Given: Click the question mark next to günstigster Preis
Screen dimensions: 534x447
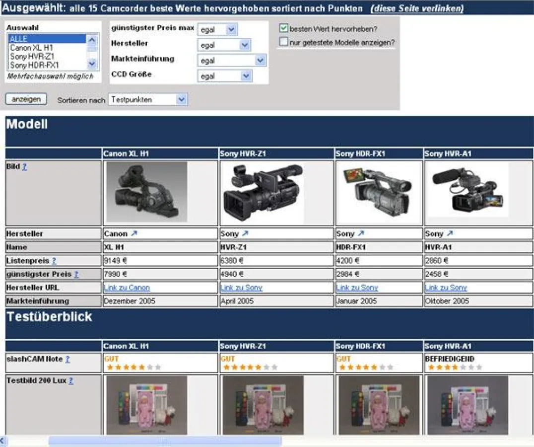Looking at the screenshot, I should coord(76,274).
